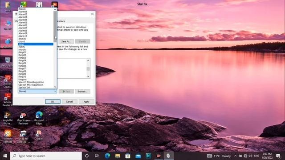Screen dimensions: 285x160
Task: Open the Start menu Windows logo
Action: tap(5, 156)
